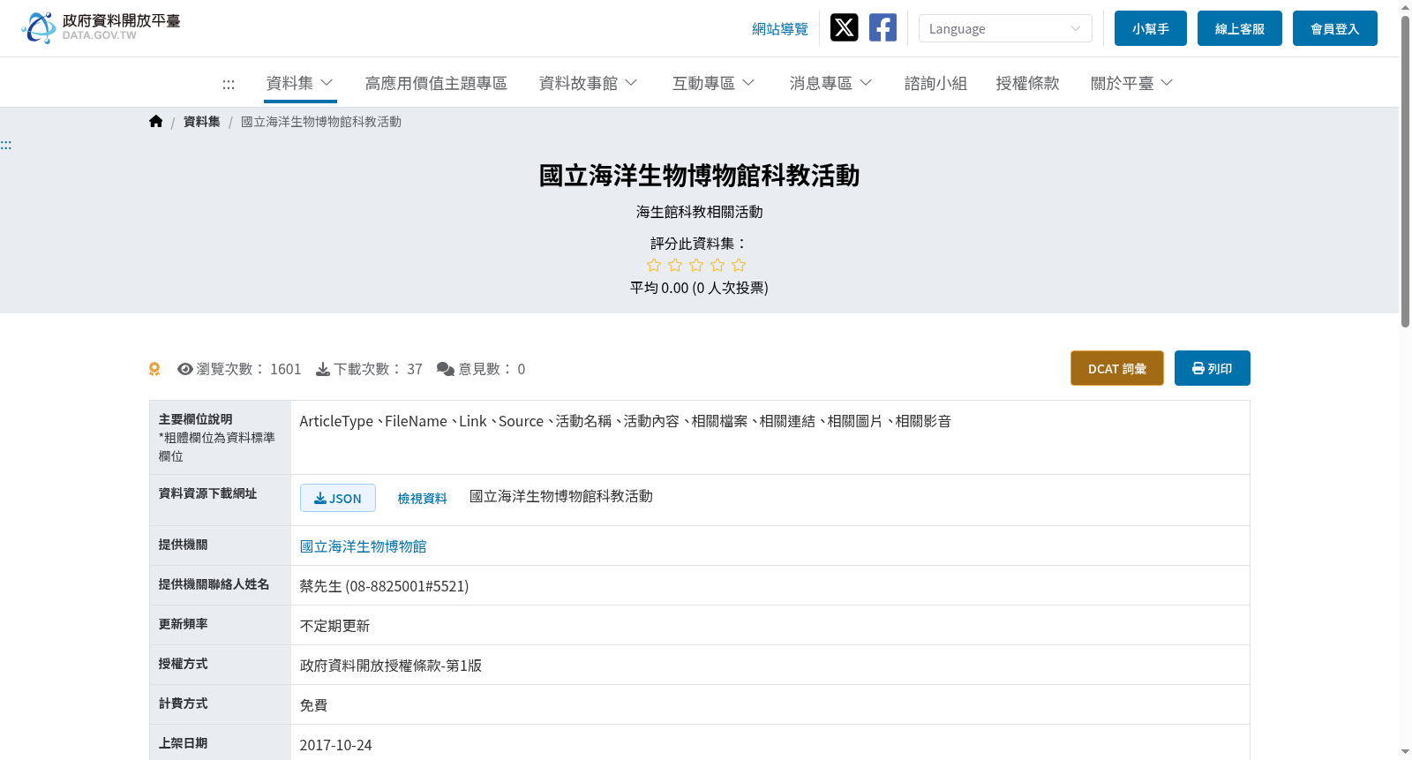This screenshot has height=760, width=1412.
Task: Rate dataset with the first star
Action: coord(654,265)
